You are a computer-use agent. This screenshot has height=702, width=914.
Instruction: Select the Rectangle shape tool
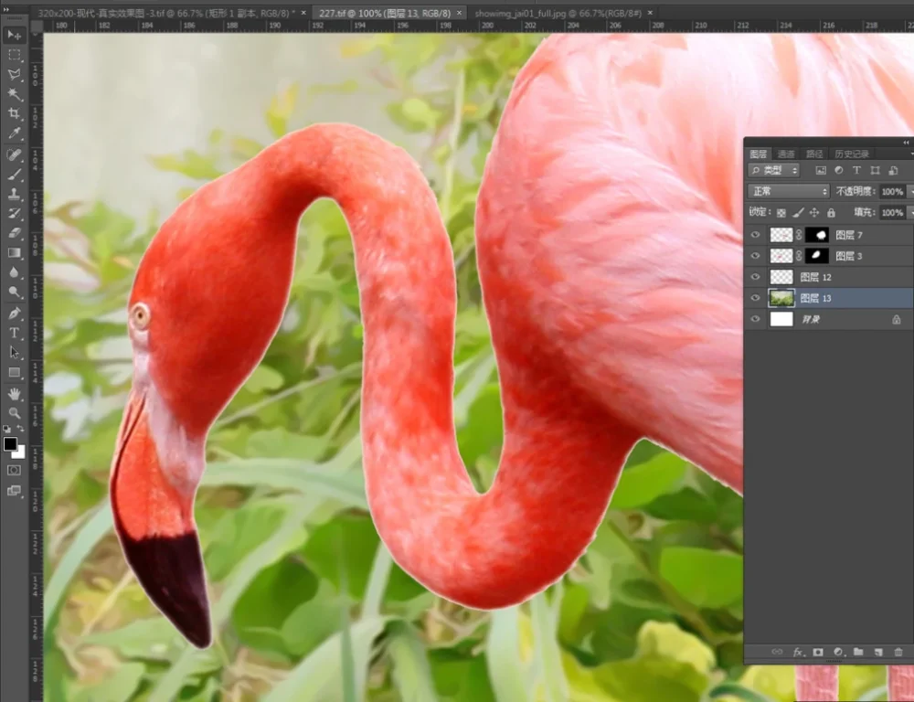click(x=15, y=373)
